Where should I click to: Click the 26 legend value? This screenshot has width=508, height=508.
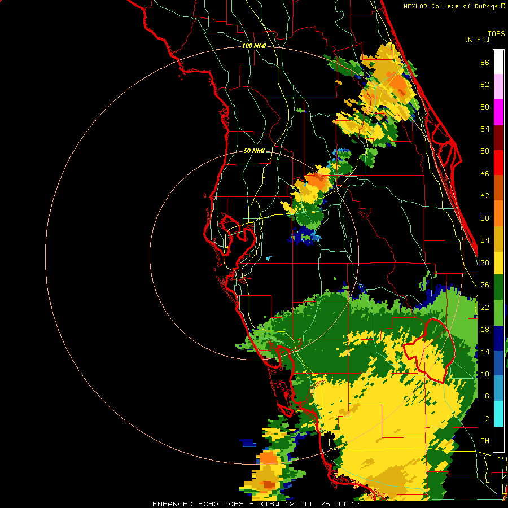485,285
